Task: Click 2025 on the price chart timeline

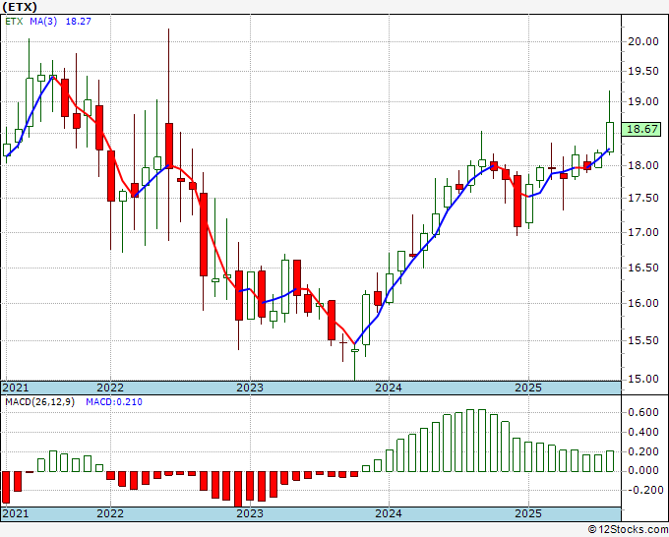Action: (x=528, y=388)
